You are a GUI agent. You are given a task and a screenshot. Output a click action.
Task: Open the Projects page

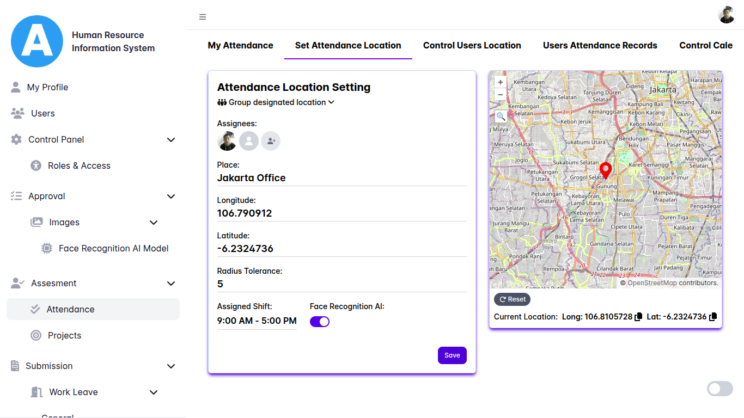[x=64, y=335]
